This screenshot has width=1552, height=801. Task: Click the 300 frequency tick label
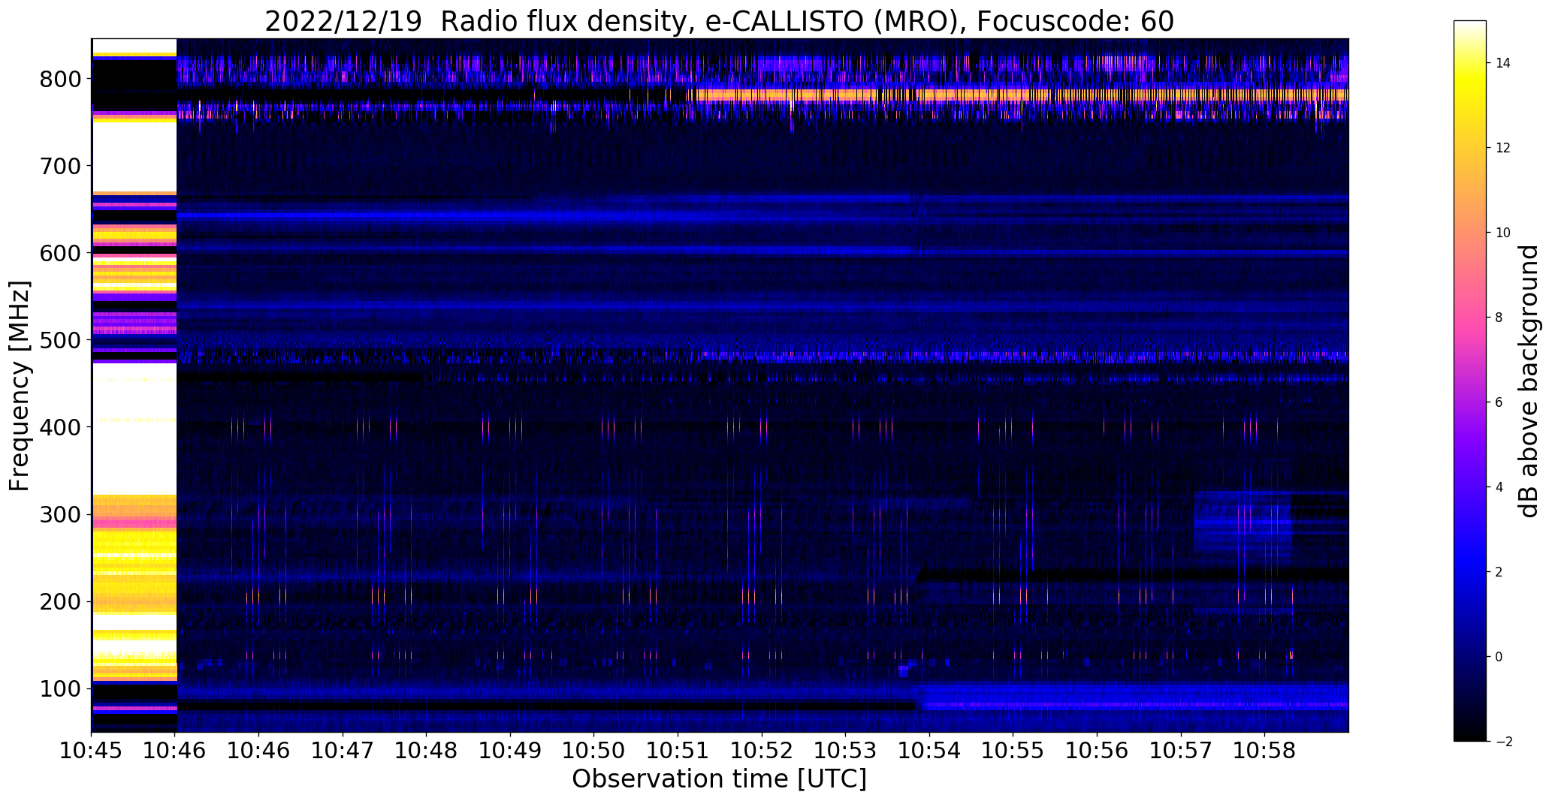click(x=60, y=514)
